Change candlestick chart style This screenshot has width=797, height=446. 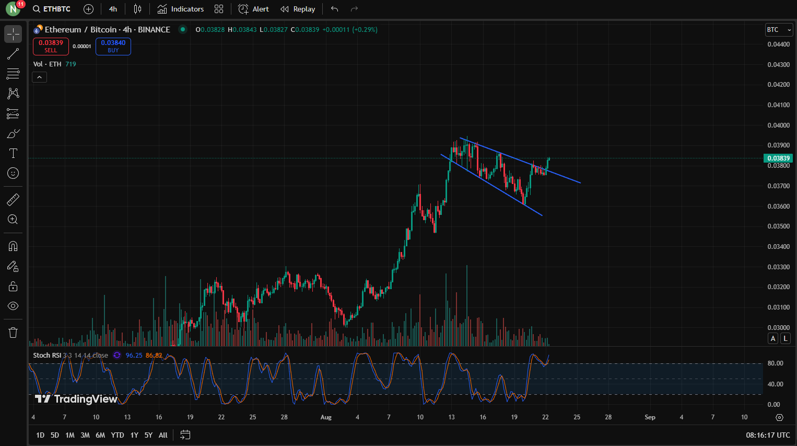tap(137, 9)
